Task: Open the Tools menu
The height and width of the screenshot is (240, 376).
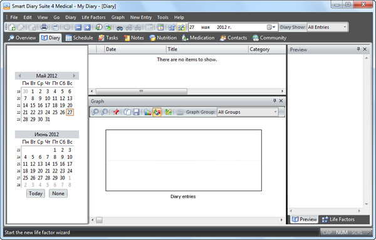Action: pyautogui.click(x=162, y=17)
